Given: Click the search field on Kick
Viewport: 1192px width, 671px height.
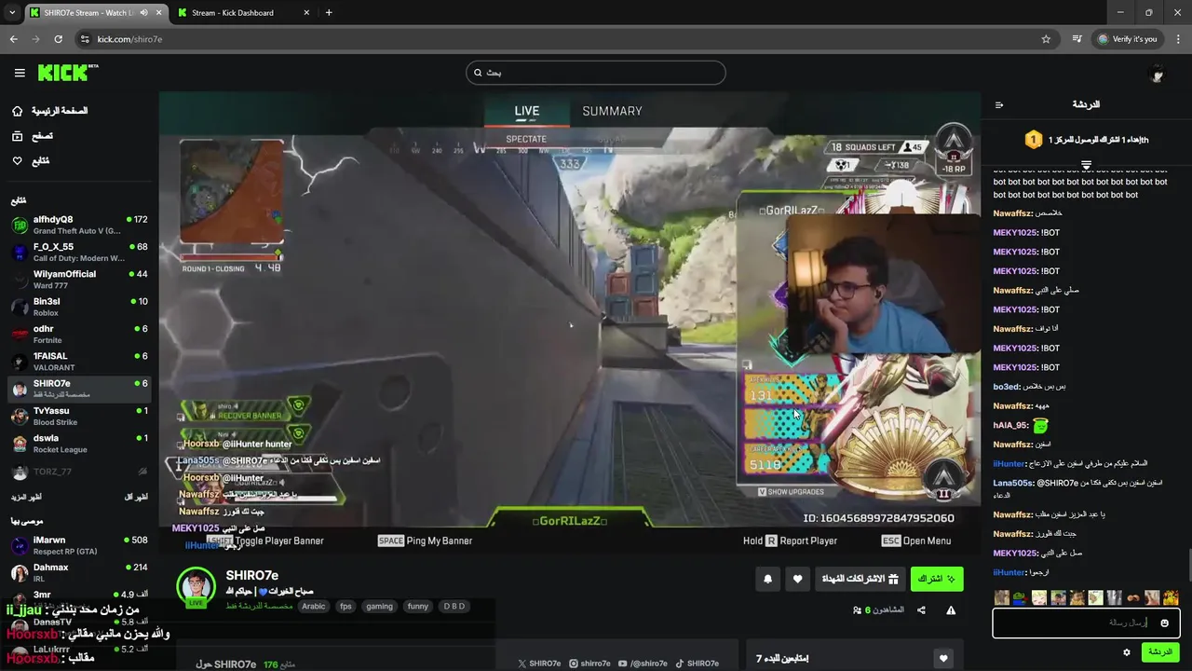Looking at the screenshot, I should point(596,73).
